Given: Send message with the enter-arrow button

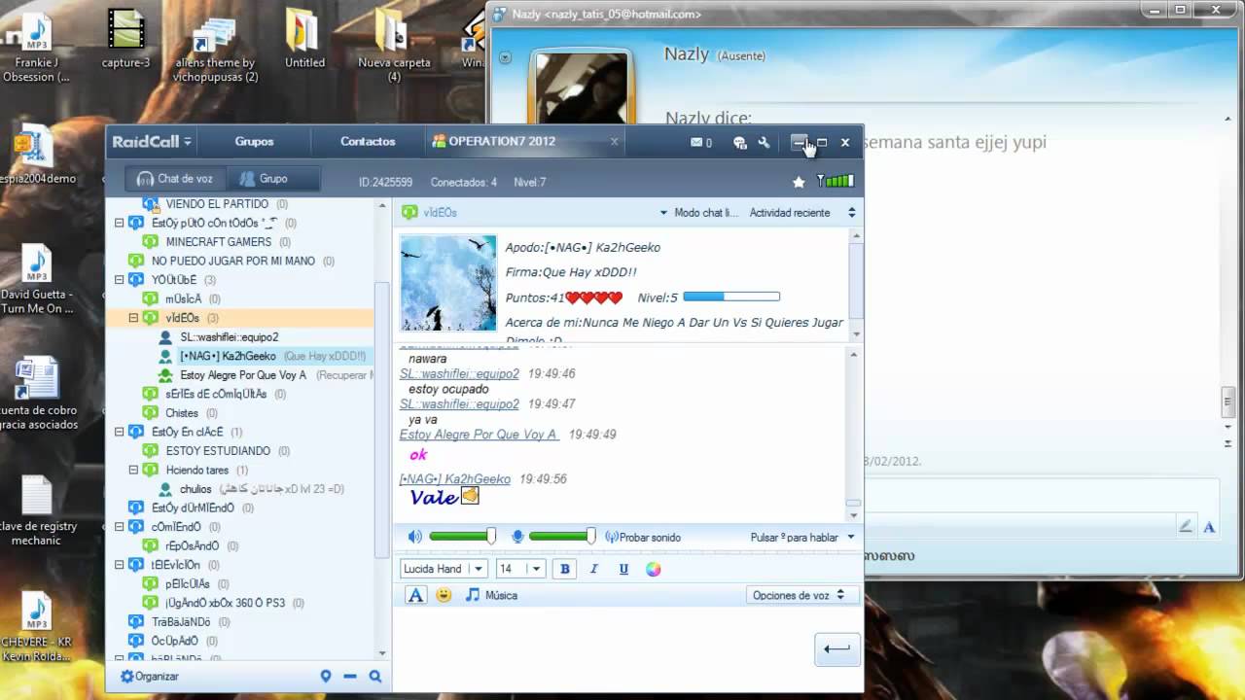Looking at the screenshot, I should 836,649.
